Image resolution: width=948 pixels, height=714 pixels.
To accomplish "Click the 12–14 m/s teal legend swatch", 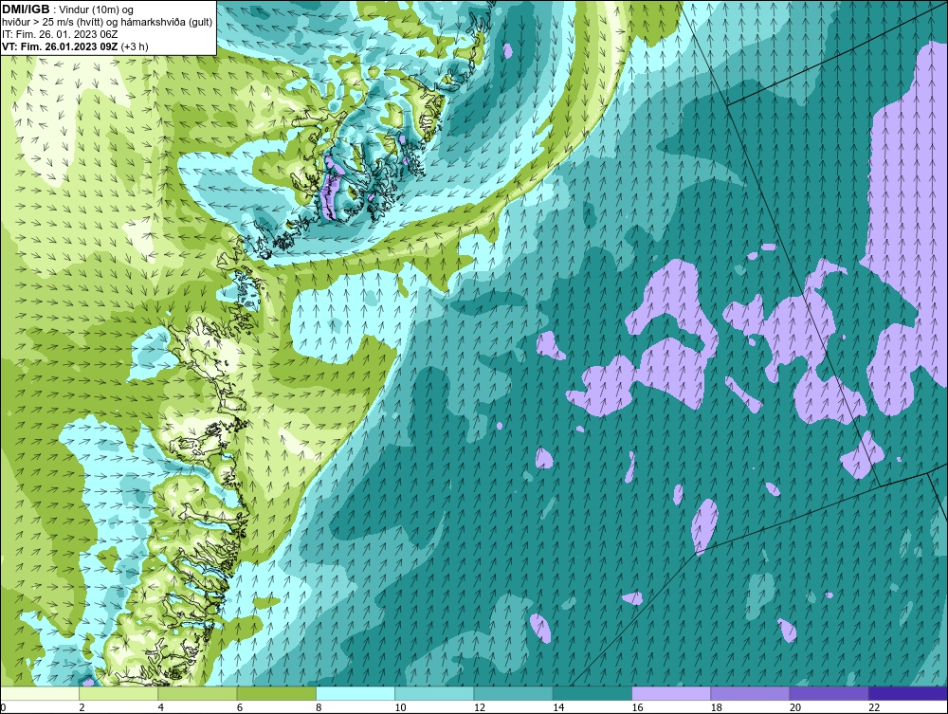I will [513, 693].
